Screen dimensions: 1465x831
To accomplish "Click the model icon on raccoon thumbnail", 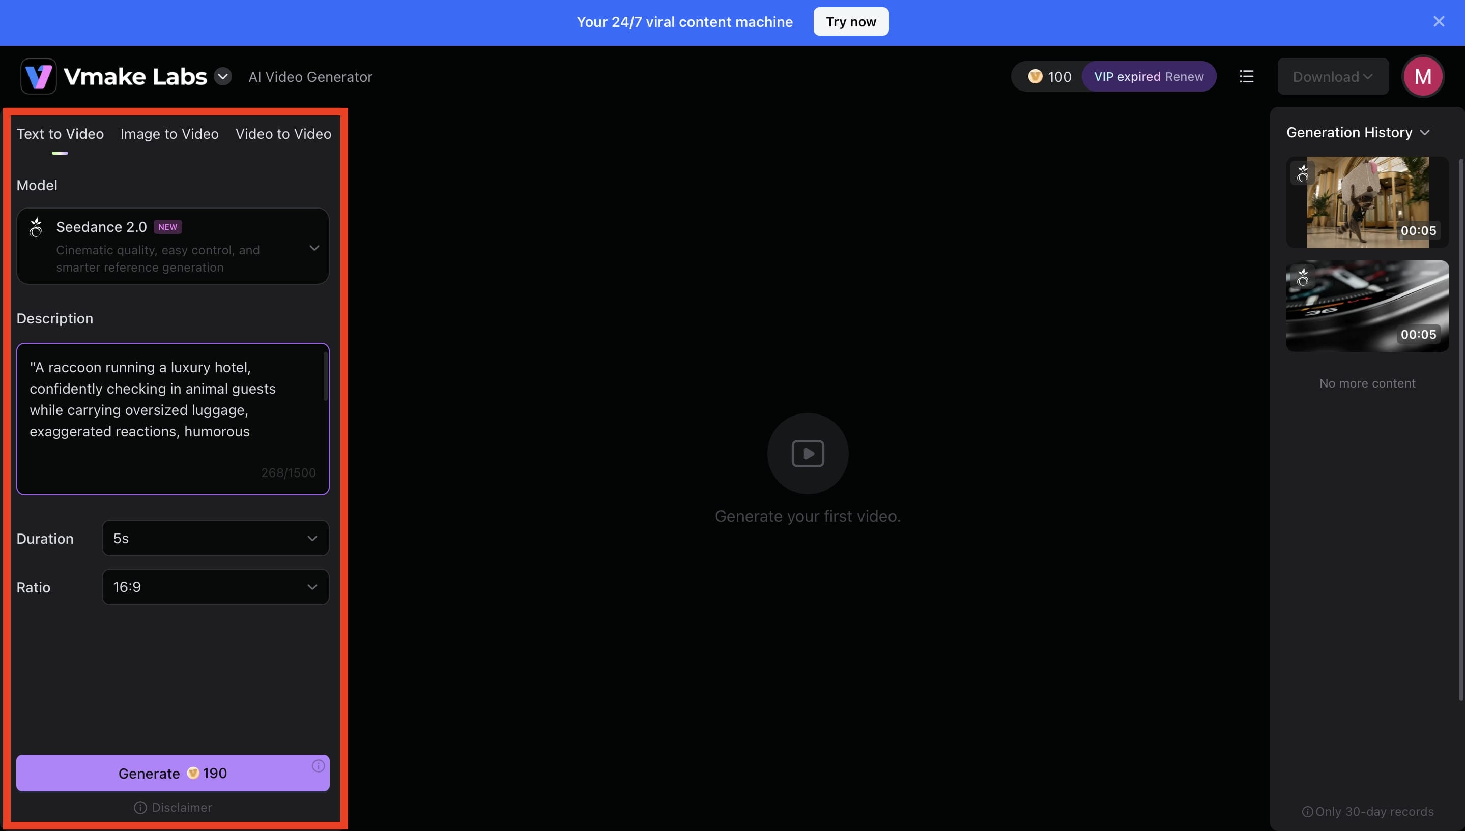I will (1303, 173).
